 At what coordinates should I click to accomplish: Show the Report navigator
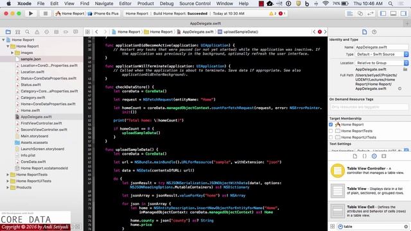click(76, 32)
